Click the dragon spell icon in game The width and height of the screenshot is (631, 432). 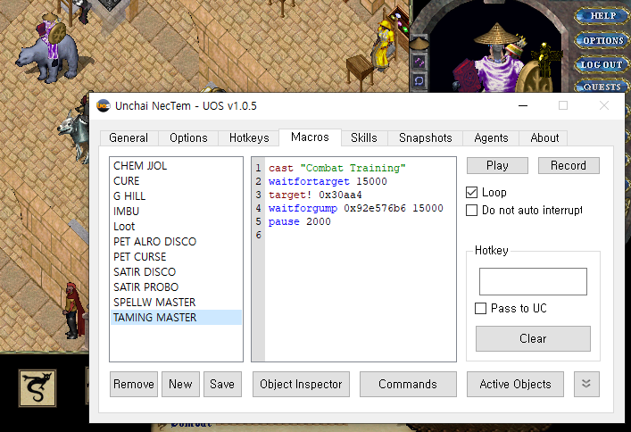pos(37,387)
